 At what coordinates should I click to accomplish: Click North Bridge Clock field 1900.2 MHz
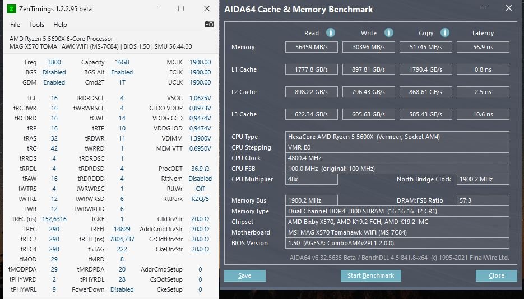483,179
